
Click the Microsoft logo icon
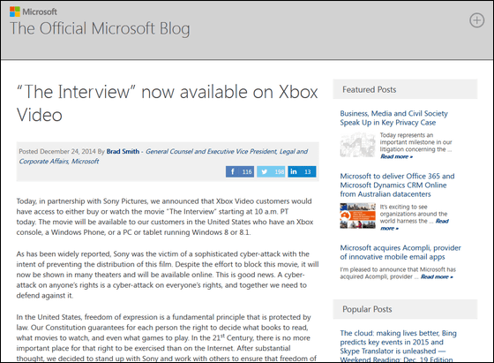click(15, 11)
